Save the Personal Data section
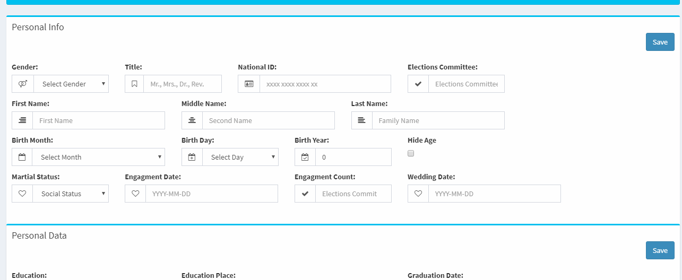Viewport: 682px width, 280px height. (660, 250)
